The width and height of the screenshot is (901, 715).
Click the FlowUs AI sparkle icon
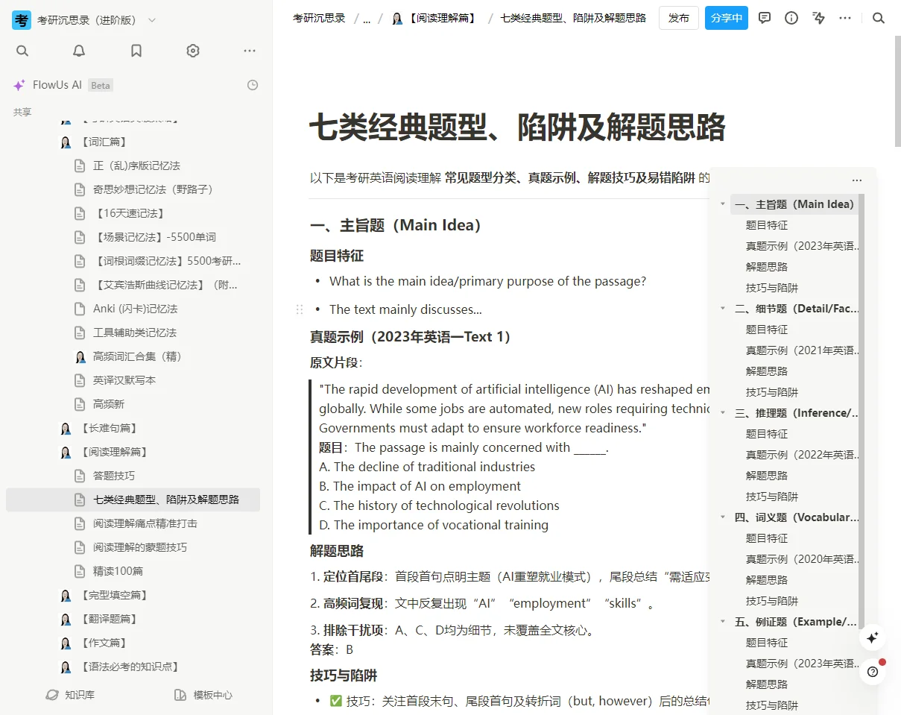coord(19,85)
